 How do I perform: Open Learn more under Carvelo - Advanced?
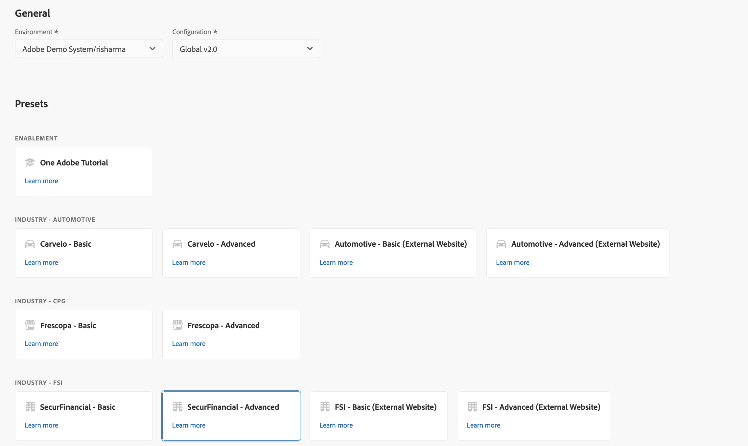(189, 262)
